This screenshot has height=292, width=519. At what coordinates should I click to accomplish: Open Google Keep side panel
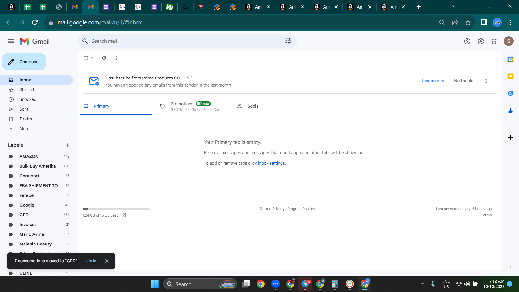pyautogui.click(x=510, y=77)
